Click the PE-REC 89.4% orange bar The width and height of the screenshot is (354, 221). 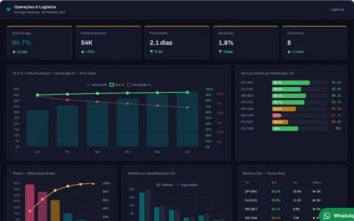[x=280, y=122]
